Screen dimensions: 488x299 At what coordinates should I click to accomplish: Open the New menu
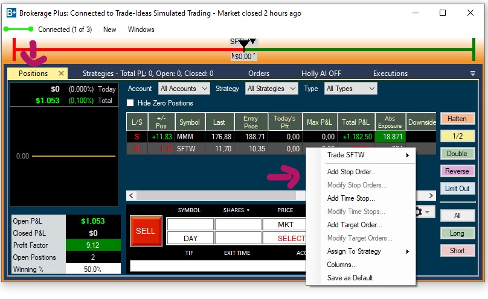(109, 30)
